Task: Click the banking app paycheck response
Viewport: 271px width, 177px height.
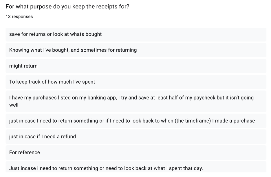Action: pos(136,101)
